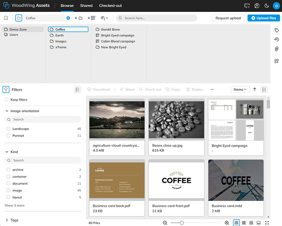Image resolution: width=282 pixels, height=226 pixels.
Task: Open the add-to-collection icon on right sidebar
Action: tap(277, 61)
